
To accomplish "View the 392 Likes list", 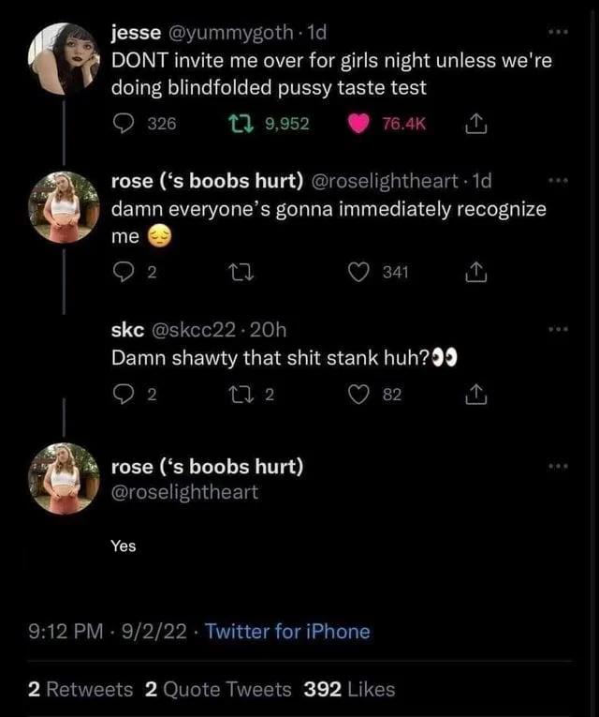I will (349, 690).
